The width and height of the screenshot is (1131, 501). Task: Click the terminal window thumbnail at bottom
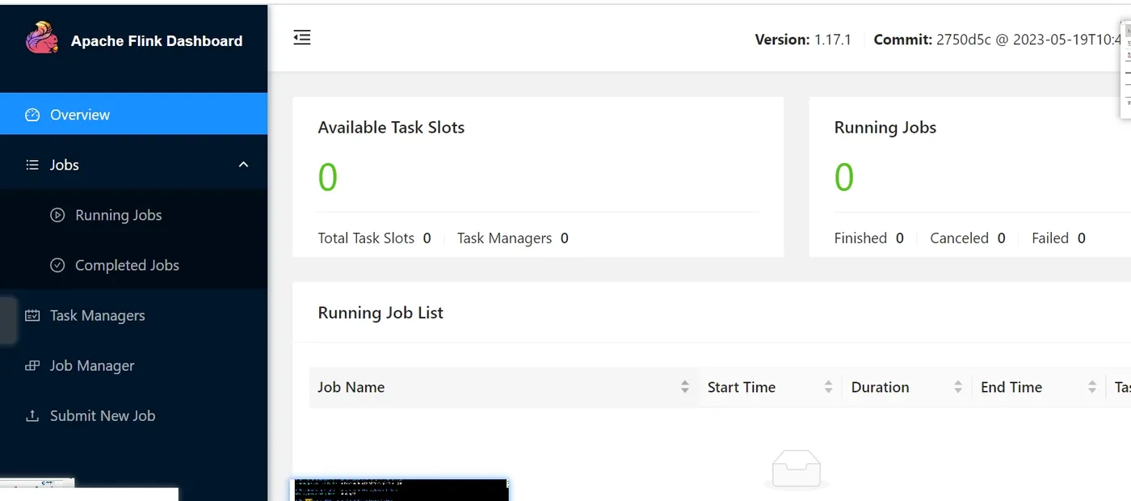(399, 490)
